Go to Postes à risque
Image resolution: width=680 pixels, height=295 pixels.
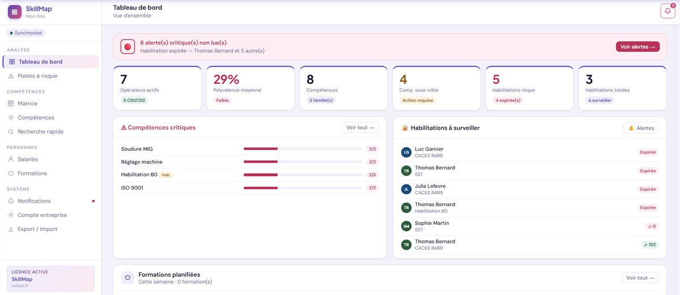(51, 76)
